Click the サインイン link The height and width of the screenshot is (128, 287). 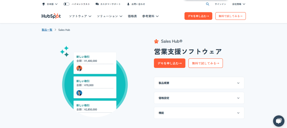(x=220, y=4)
